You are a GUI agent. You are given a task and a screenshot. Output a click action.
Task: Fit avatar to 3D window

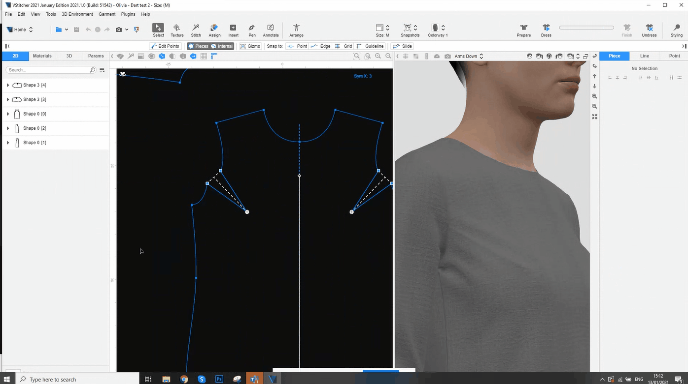pyautogui.click(x=595, y=117)
